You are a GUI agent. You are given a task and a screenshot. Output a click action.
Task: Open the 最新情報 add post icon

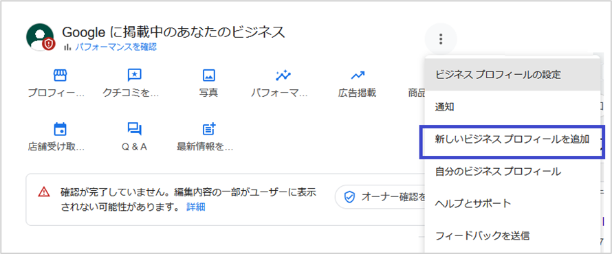(209, 129)
